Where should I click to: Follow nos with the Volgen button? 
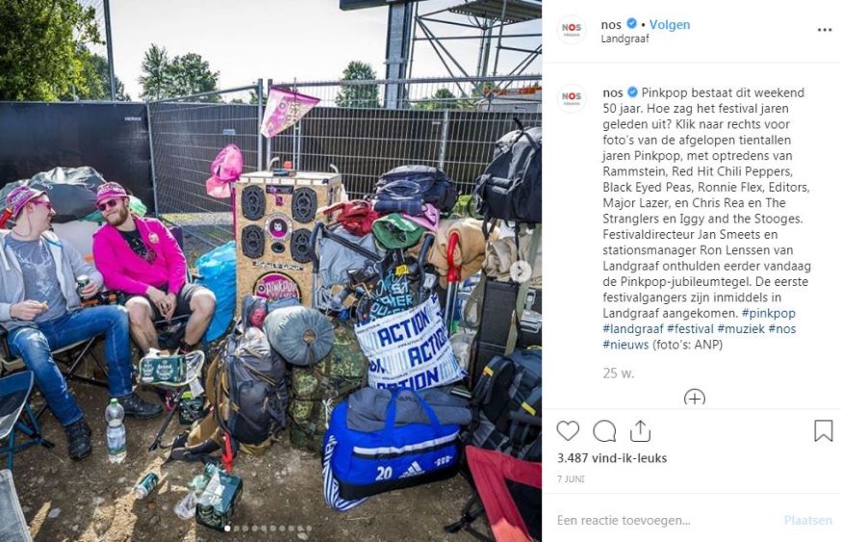pyautogui.click(x=670, y=25)
